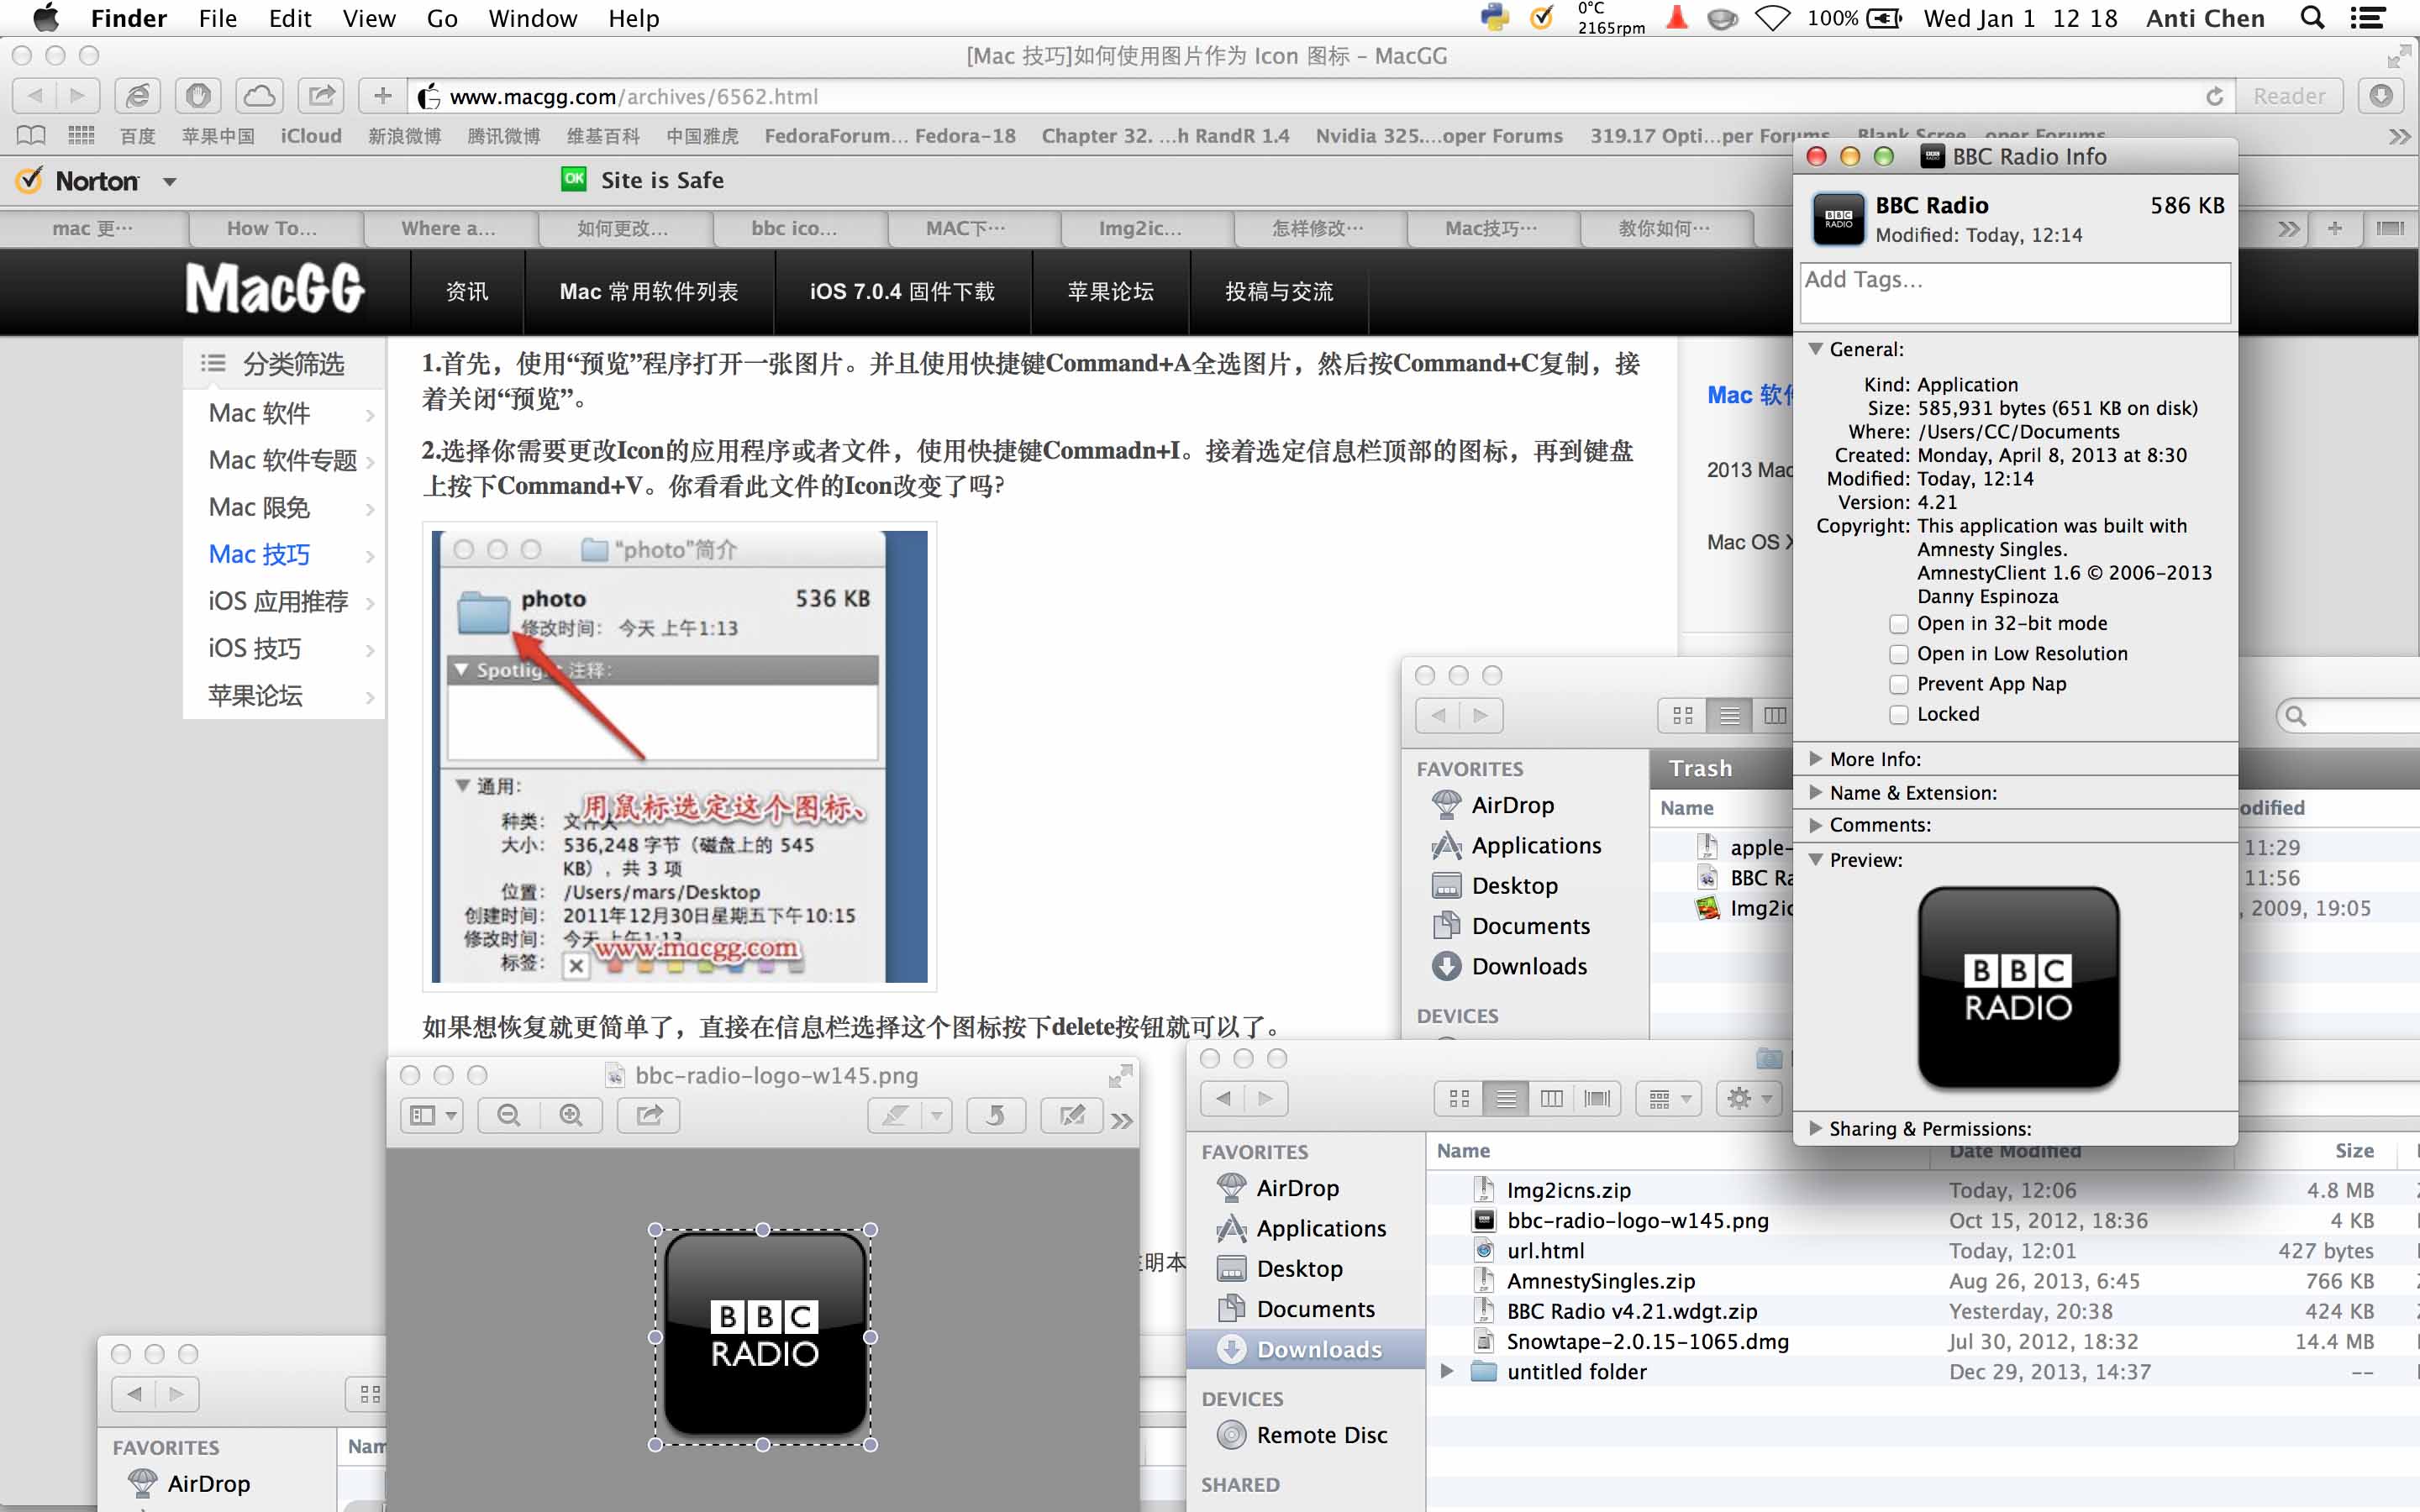Open Safari Downloads arrow icon

click(2381, 96)
